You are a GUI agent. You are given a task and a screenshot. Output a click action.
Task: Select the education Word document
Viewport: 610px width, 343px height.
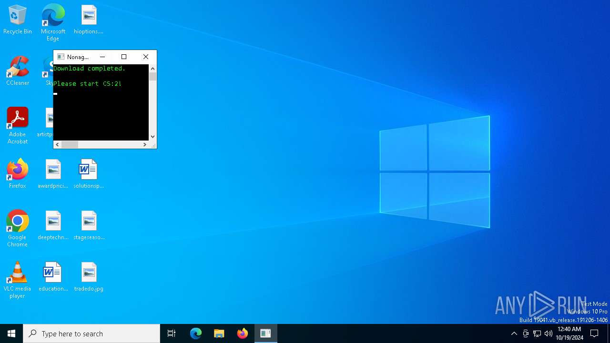(x=53, y=277)
